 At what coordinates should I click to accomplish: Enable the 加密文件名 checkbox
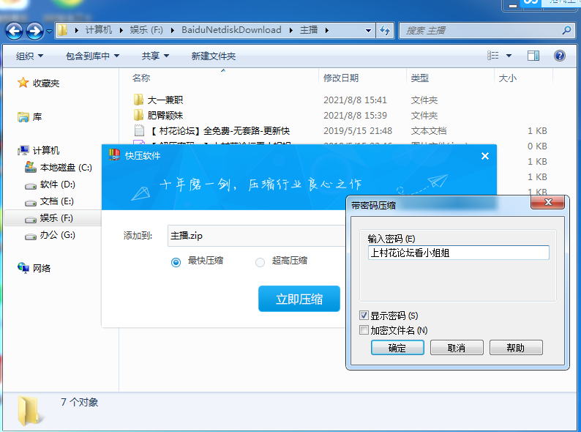[364, 330]
